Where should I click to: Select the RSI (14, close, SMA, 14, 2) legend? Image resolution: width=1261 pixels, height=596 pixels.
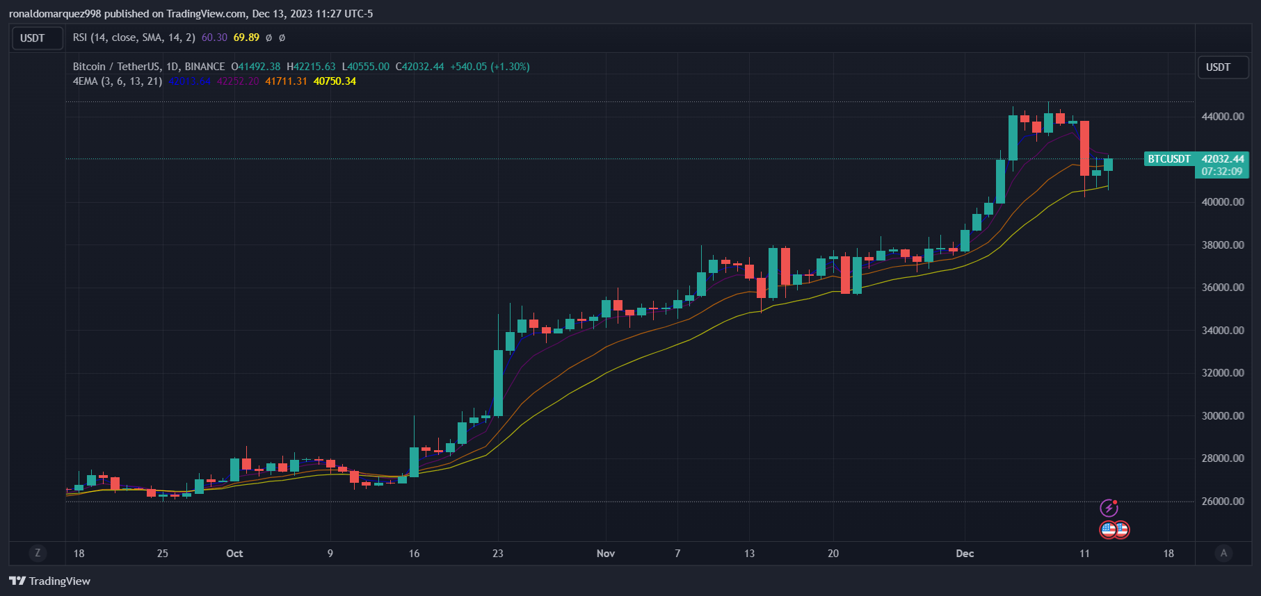pyautogui.click(x=134, y=38)
